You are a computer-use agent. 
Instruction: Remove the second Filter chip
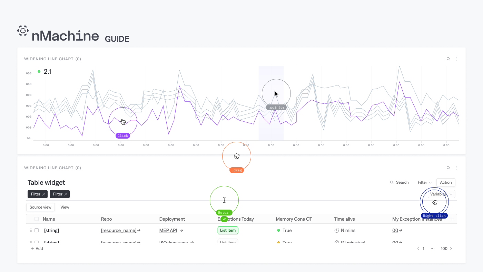(x=66, y=194)
